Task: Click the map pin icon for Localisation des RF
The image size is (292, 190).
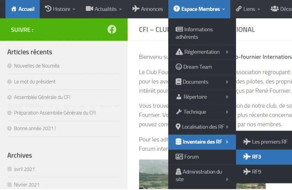Action: pyautogui.click(x=178, y=127)
